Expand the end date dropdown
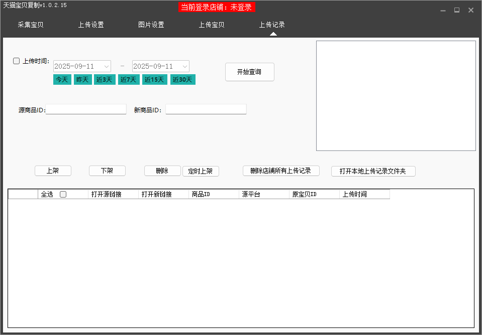Screen dimensions: 482x335 (x=185, y=66)
